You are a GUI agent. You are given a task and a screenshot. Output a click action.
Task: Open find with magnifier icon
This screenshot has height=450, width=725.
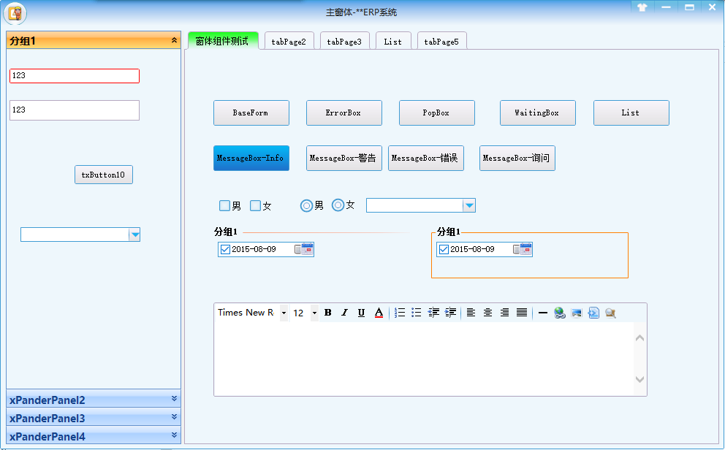click(x=610, y=313)
